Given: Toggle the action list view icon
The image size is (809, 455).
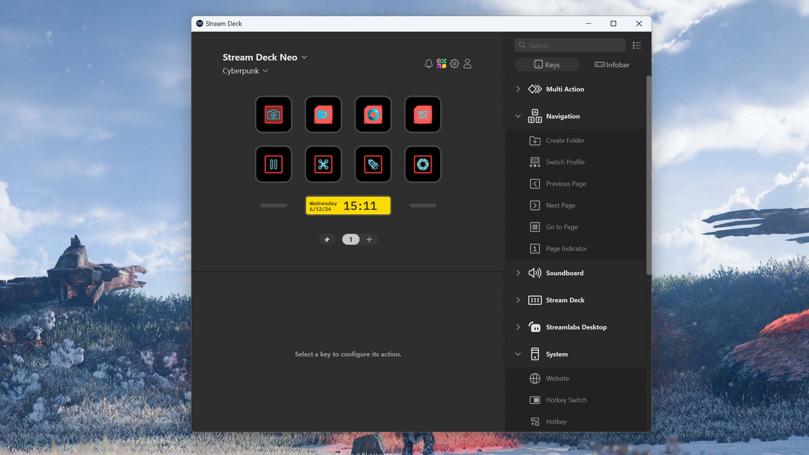Looking at the screenshot, I should click(x=637, y=45).
